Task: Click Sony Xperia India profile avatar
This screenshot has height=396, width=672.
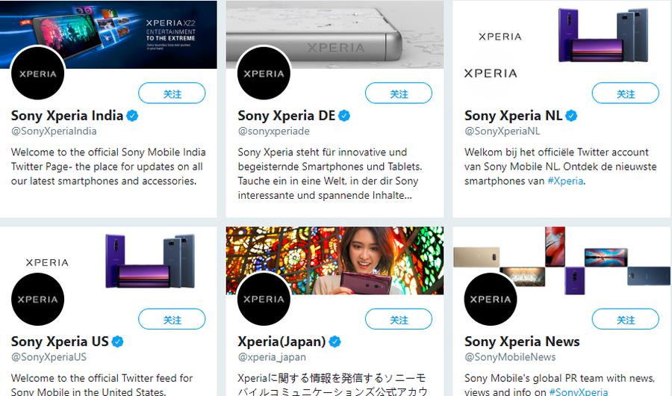Action: [x=38, y=73]
